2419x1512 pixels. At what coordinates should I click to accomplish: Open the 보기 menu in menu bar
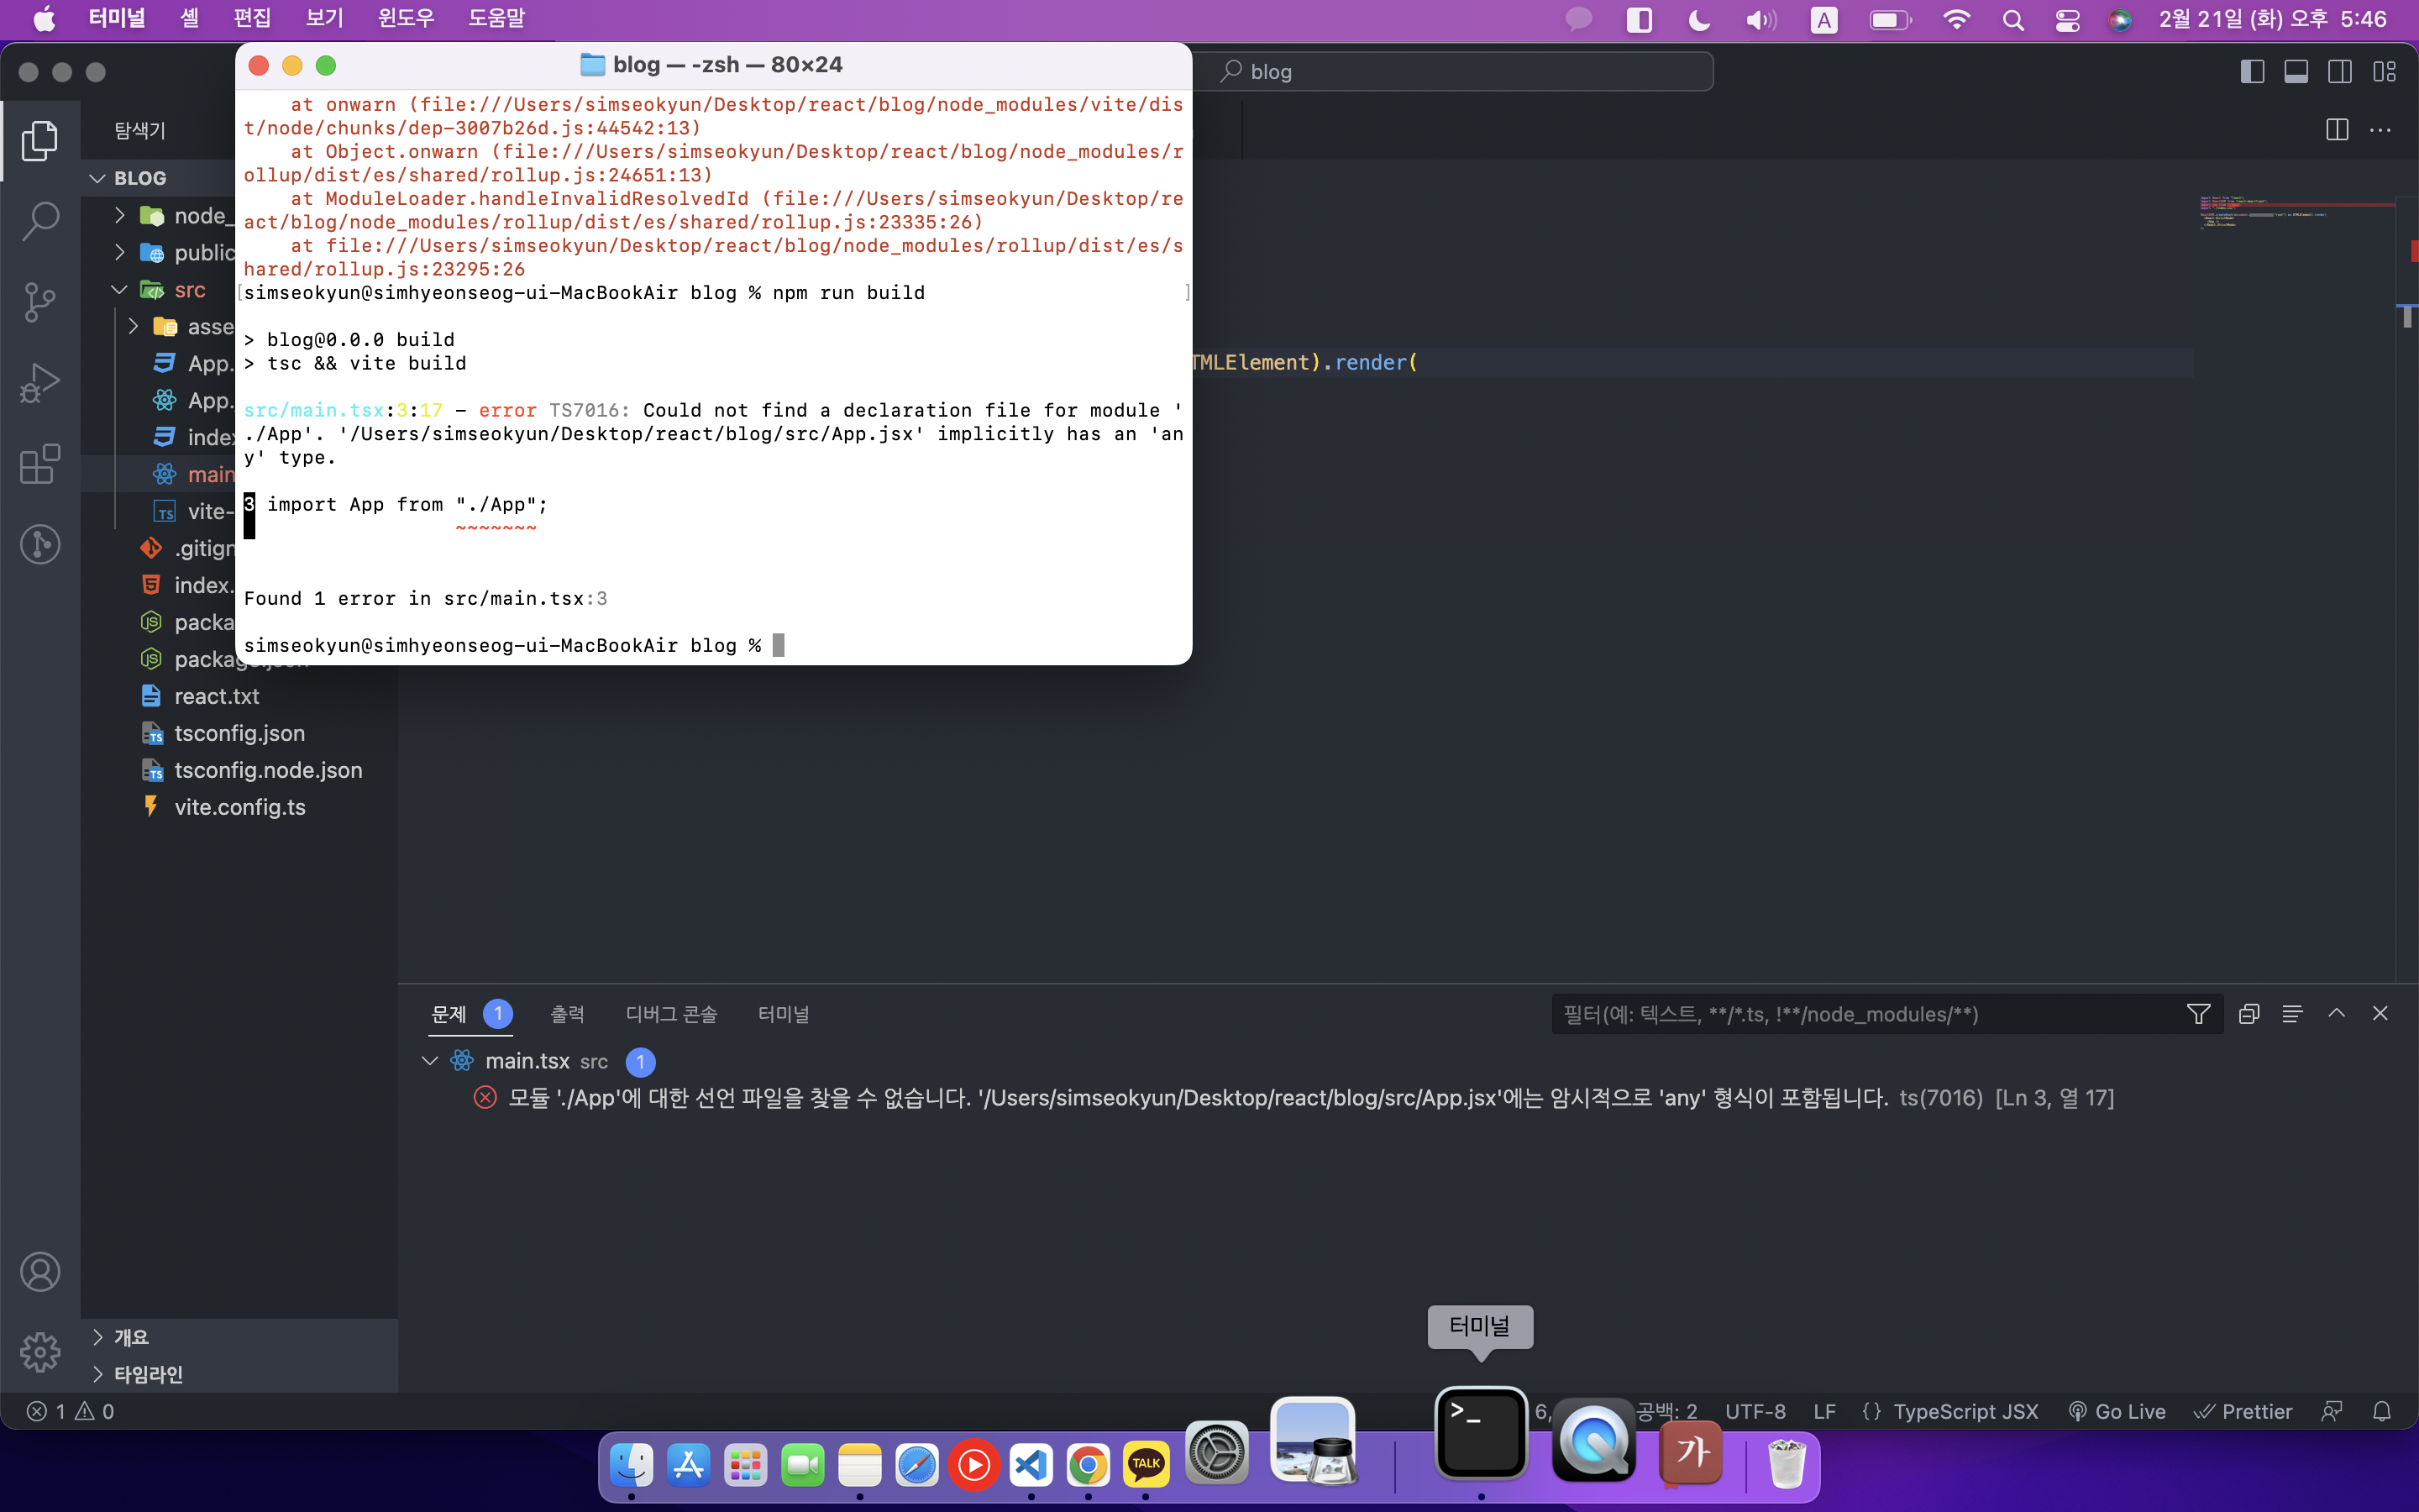pos(324,19)
